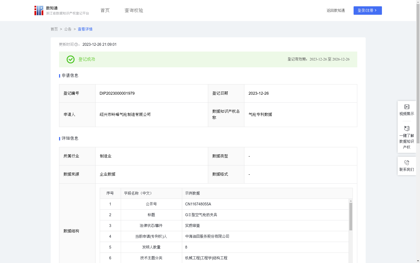Select the registration number DIP2023000001979
Screen dimensions: 420x263
pyautogui.click(x=117, y=93)
